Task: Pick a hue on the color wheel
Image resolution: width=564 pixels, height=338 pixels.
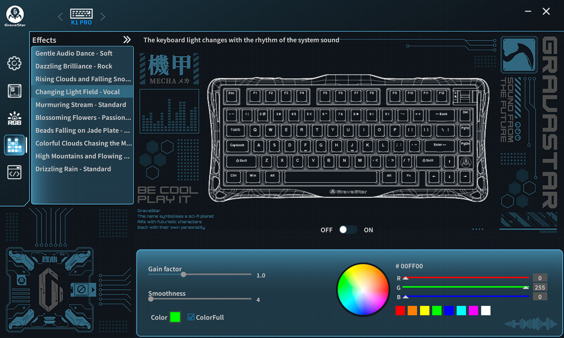Action: pos(363,289)
